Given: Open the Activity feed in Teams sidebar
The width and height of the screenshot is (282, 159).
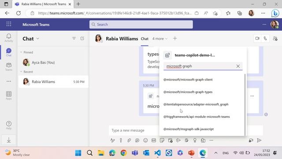Looking at the screenshot, I should 9,38.
